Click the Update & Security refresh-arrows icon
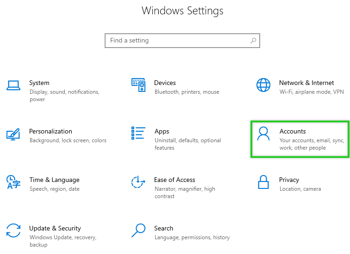The image size is (350, 254). (13, 230)
